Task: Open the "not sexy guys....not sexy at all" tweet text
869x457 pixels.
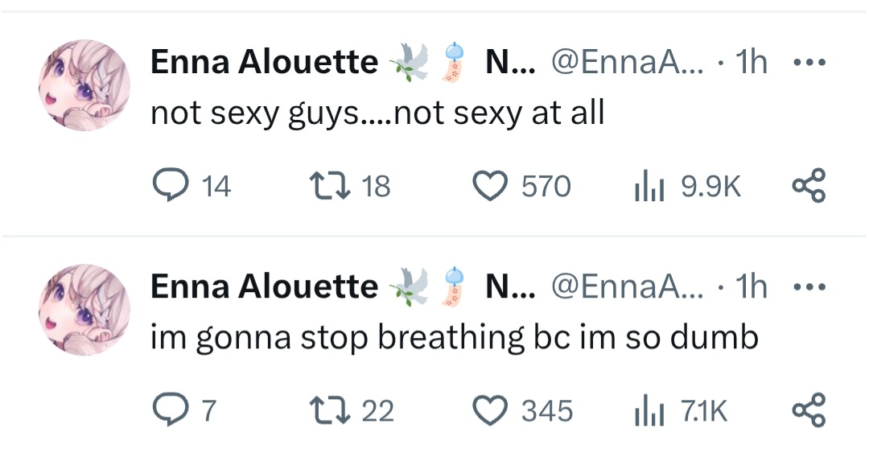Action: [377, 113]
